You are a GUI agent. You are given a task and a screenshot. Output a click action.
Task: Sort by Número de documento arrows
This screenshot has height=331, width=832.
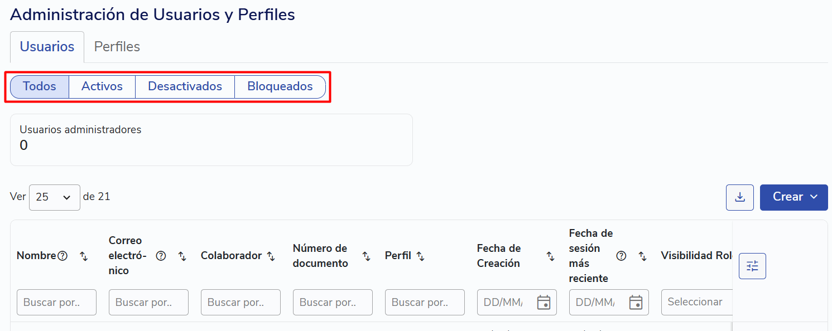point(366,256)
